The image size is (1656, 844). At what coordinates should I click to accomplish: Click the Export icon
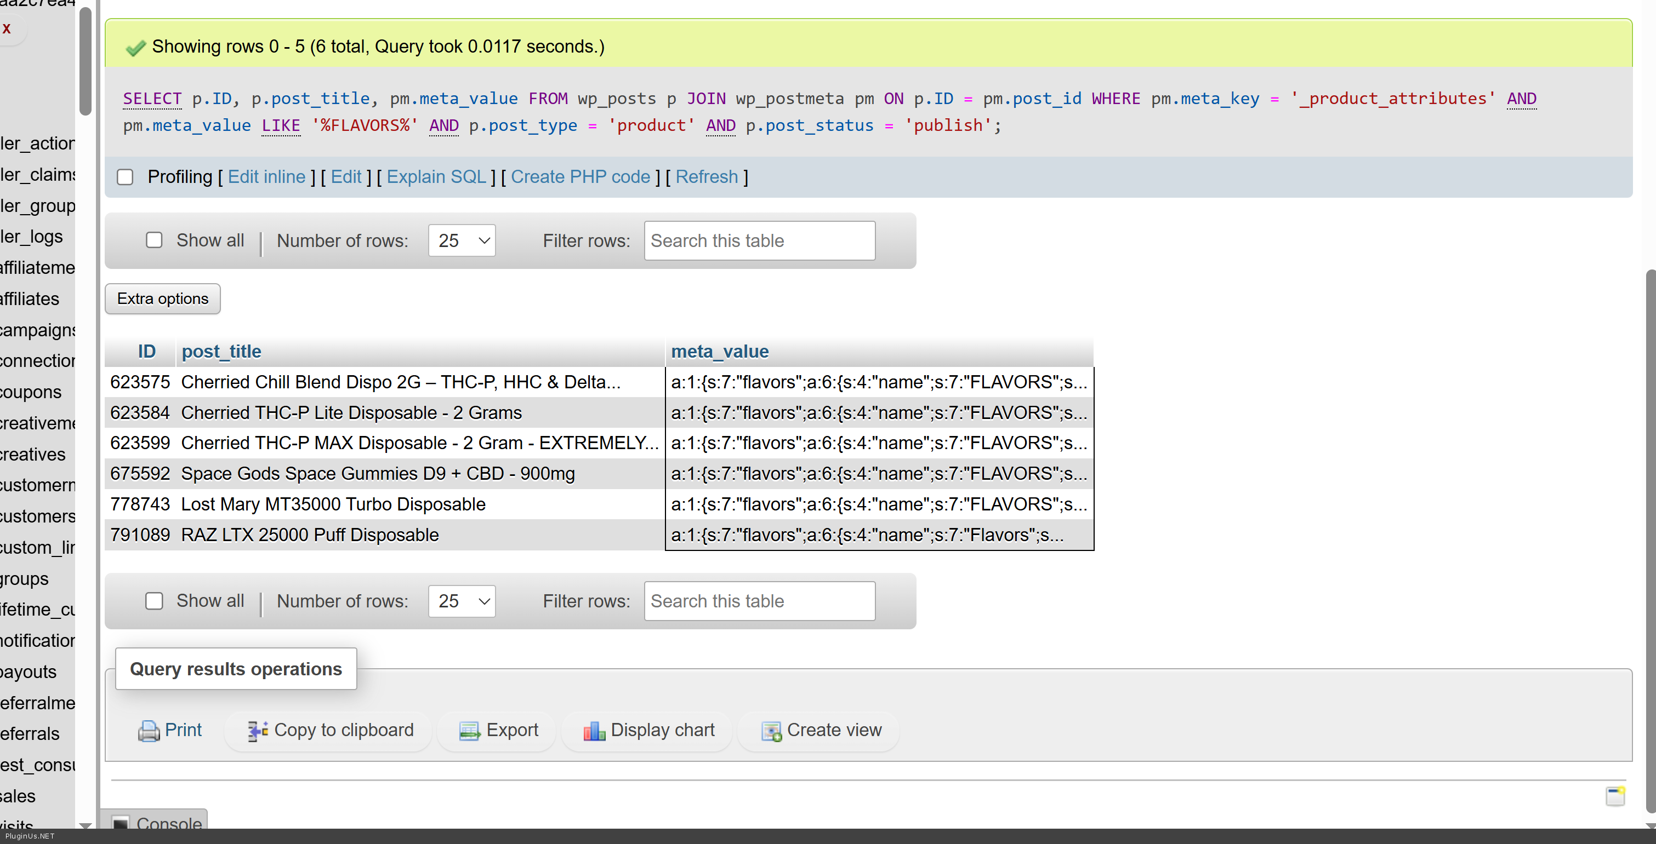[469, 731]
